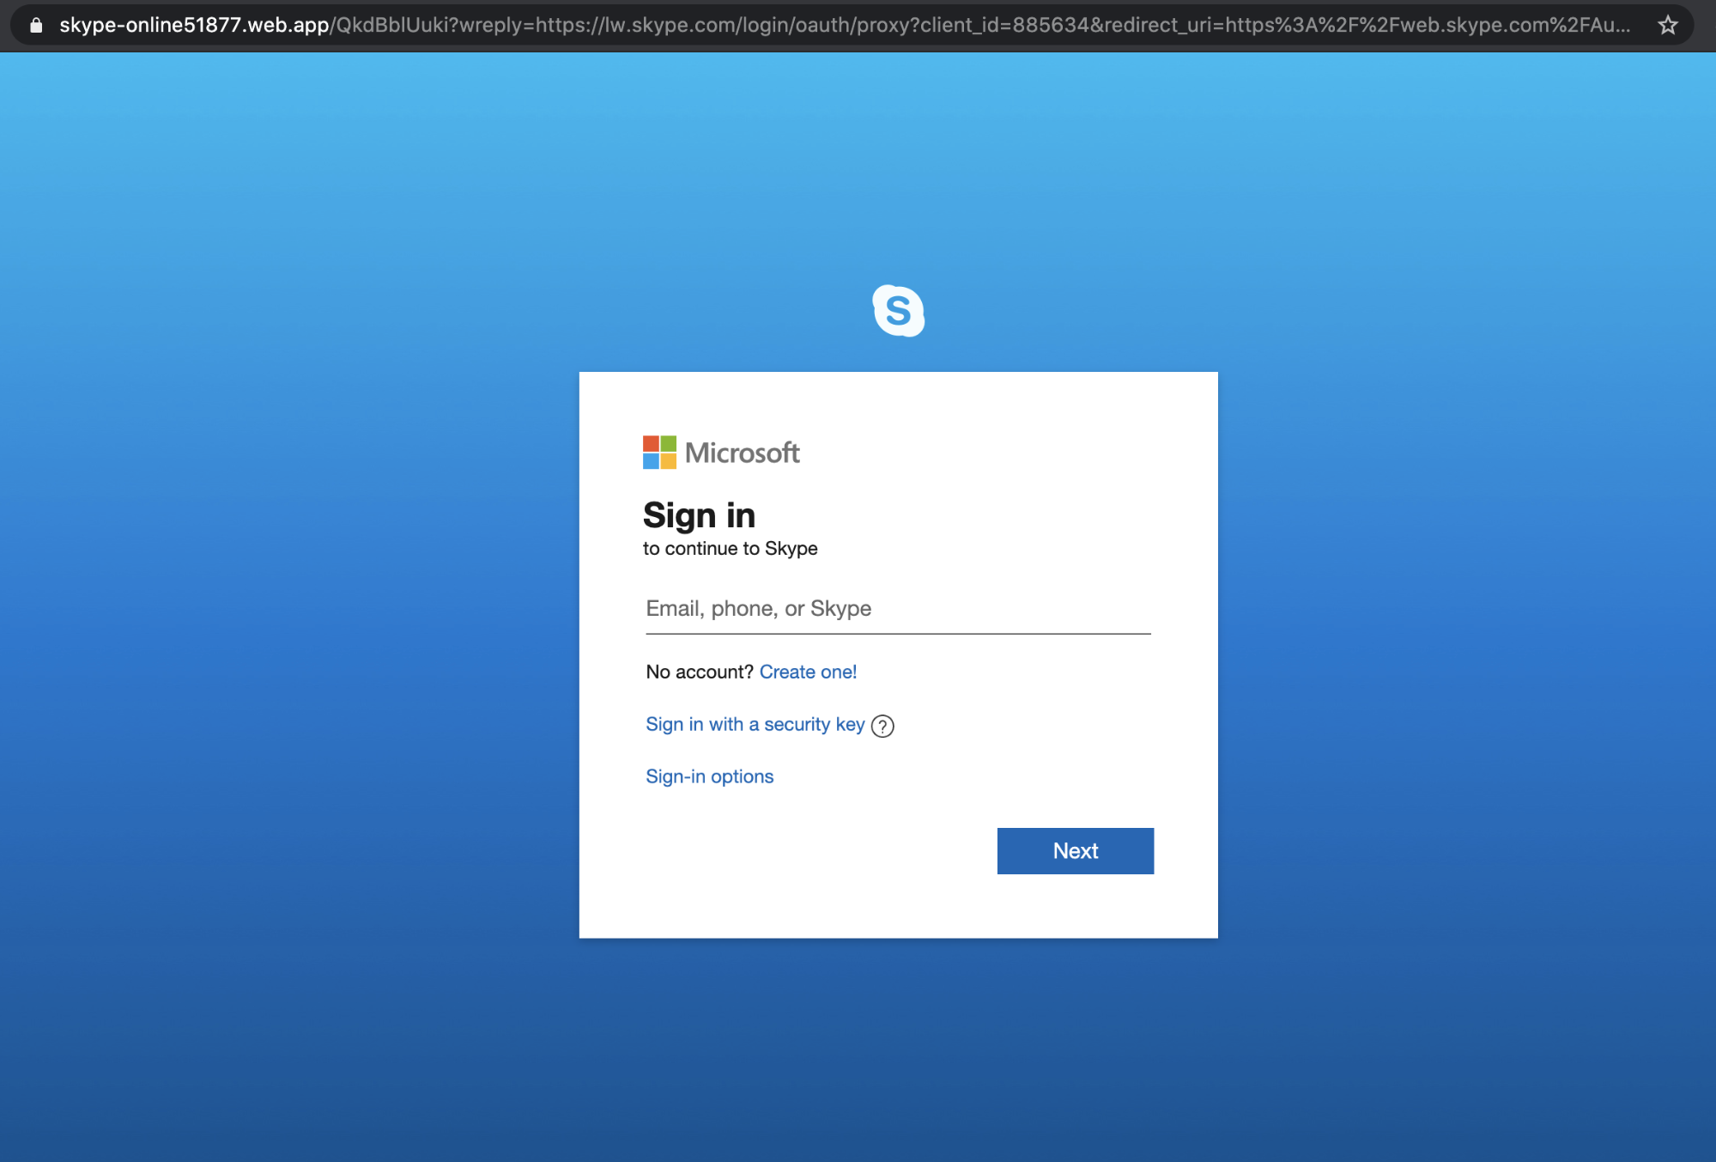Click the Microsoft wordmark text
This screenshot has width=1716, height=1162.
point(742,453)
